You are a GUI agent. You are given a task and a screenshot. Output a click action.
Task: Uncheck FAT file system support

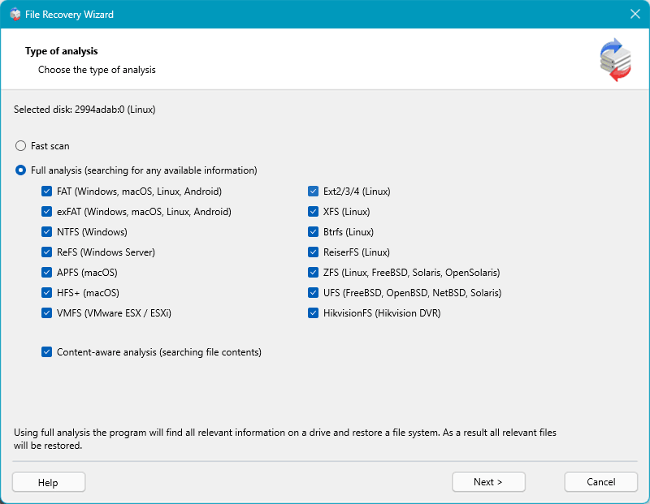tap(46, 191)
